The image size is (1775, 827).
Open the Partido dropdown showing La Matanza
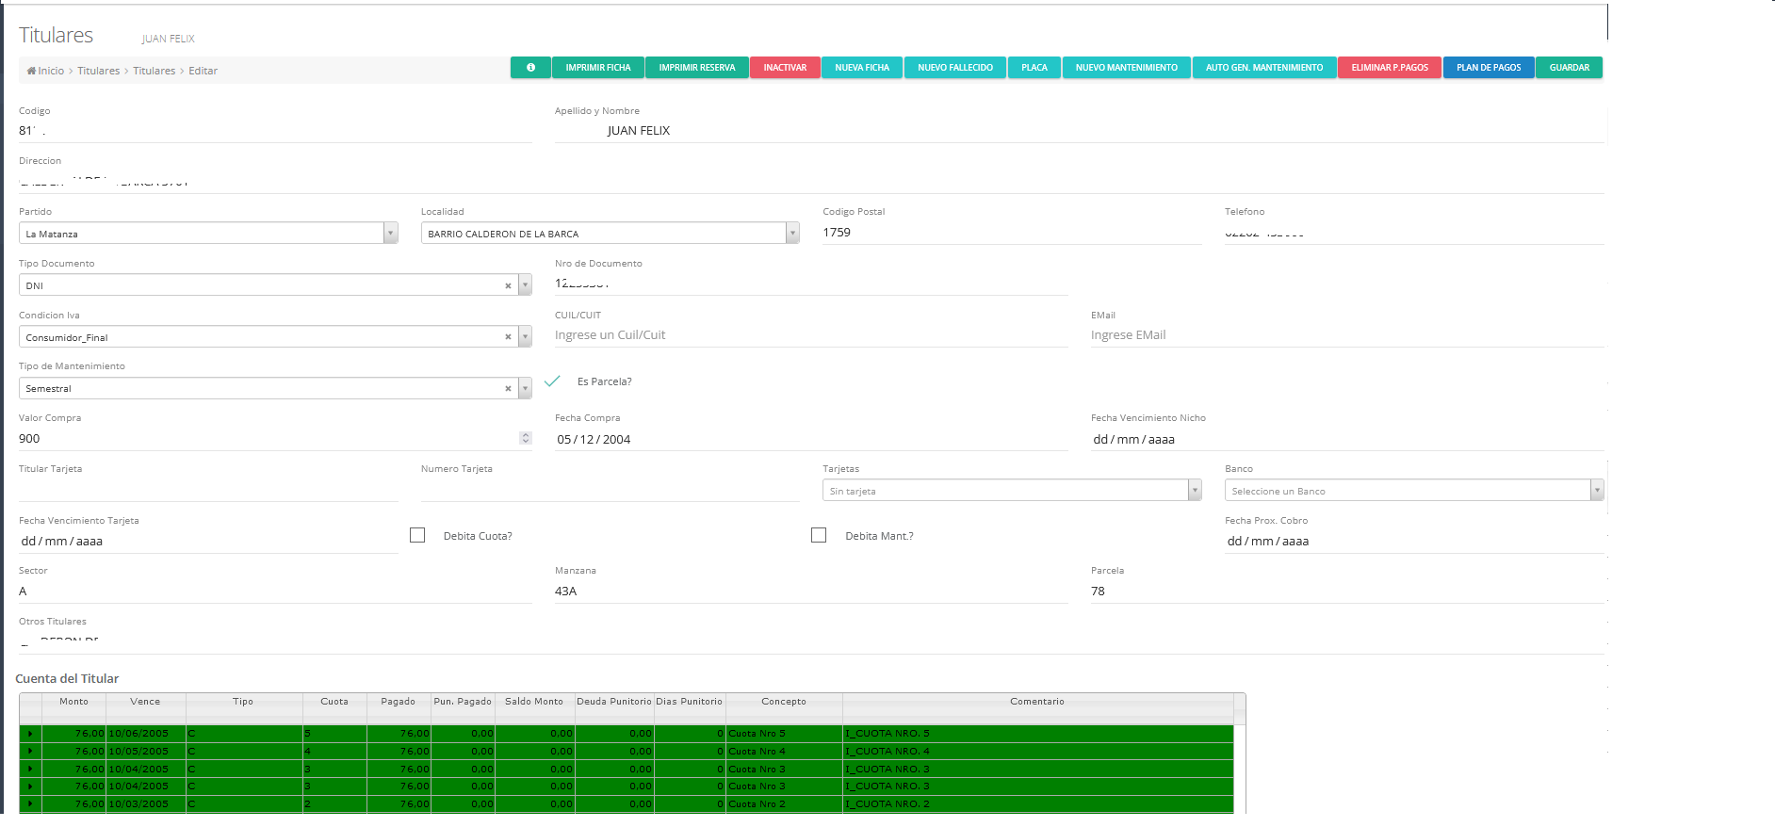390,234
